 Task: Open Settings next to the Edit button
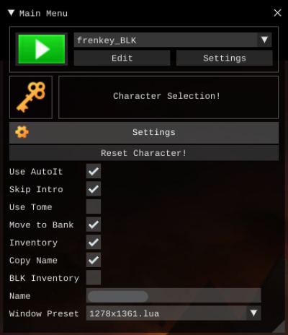(225, 58)
